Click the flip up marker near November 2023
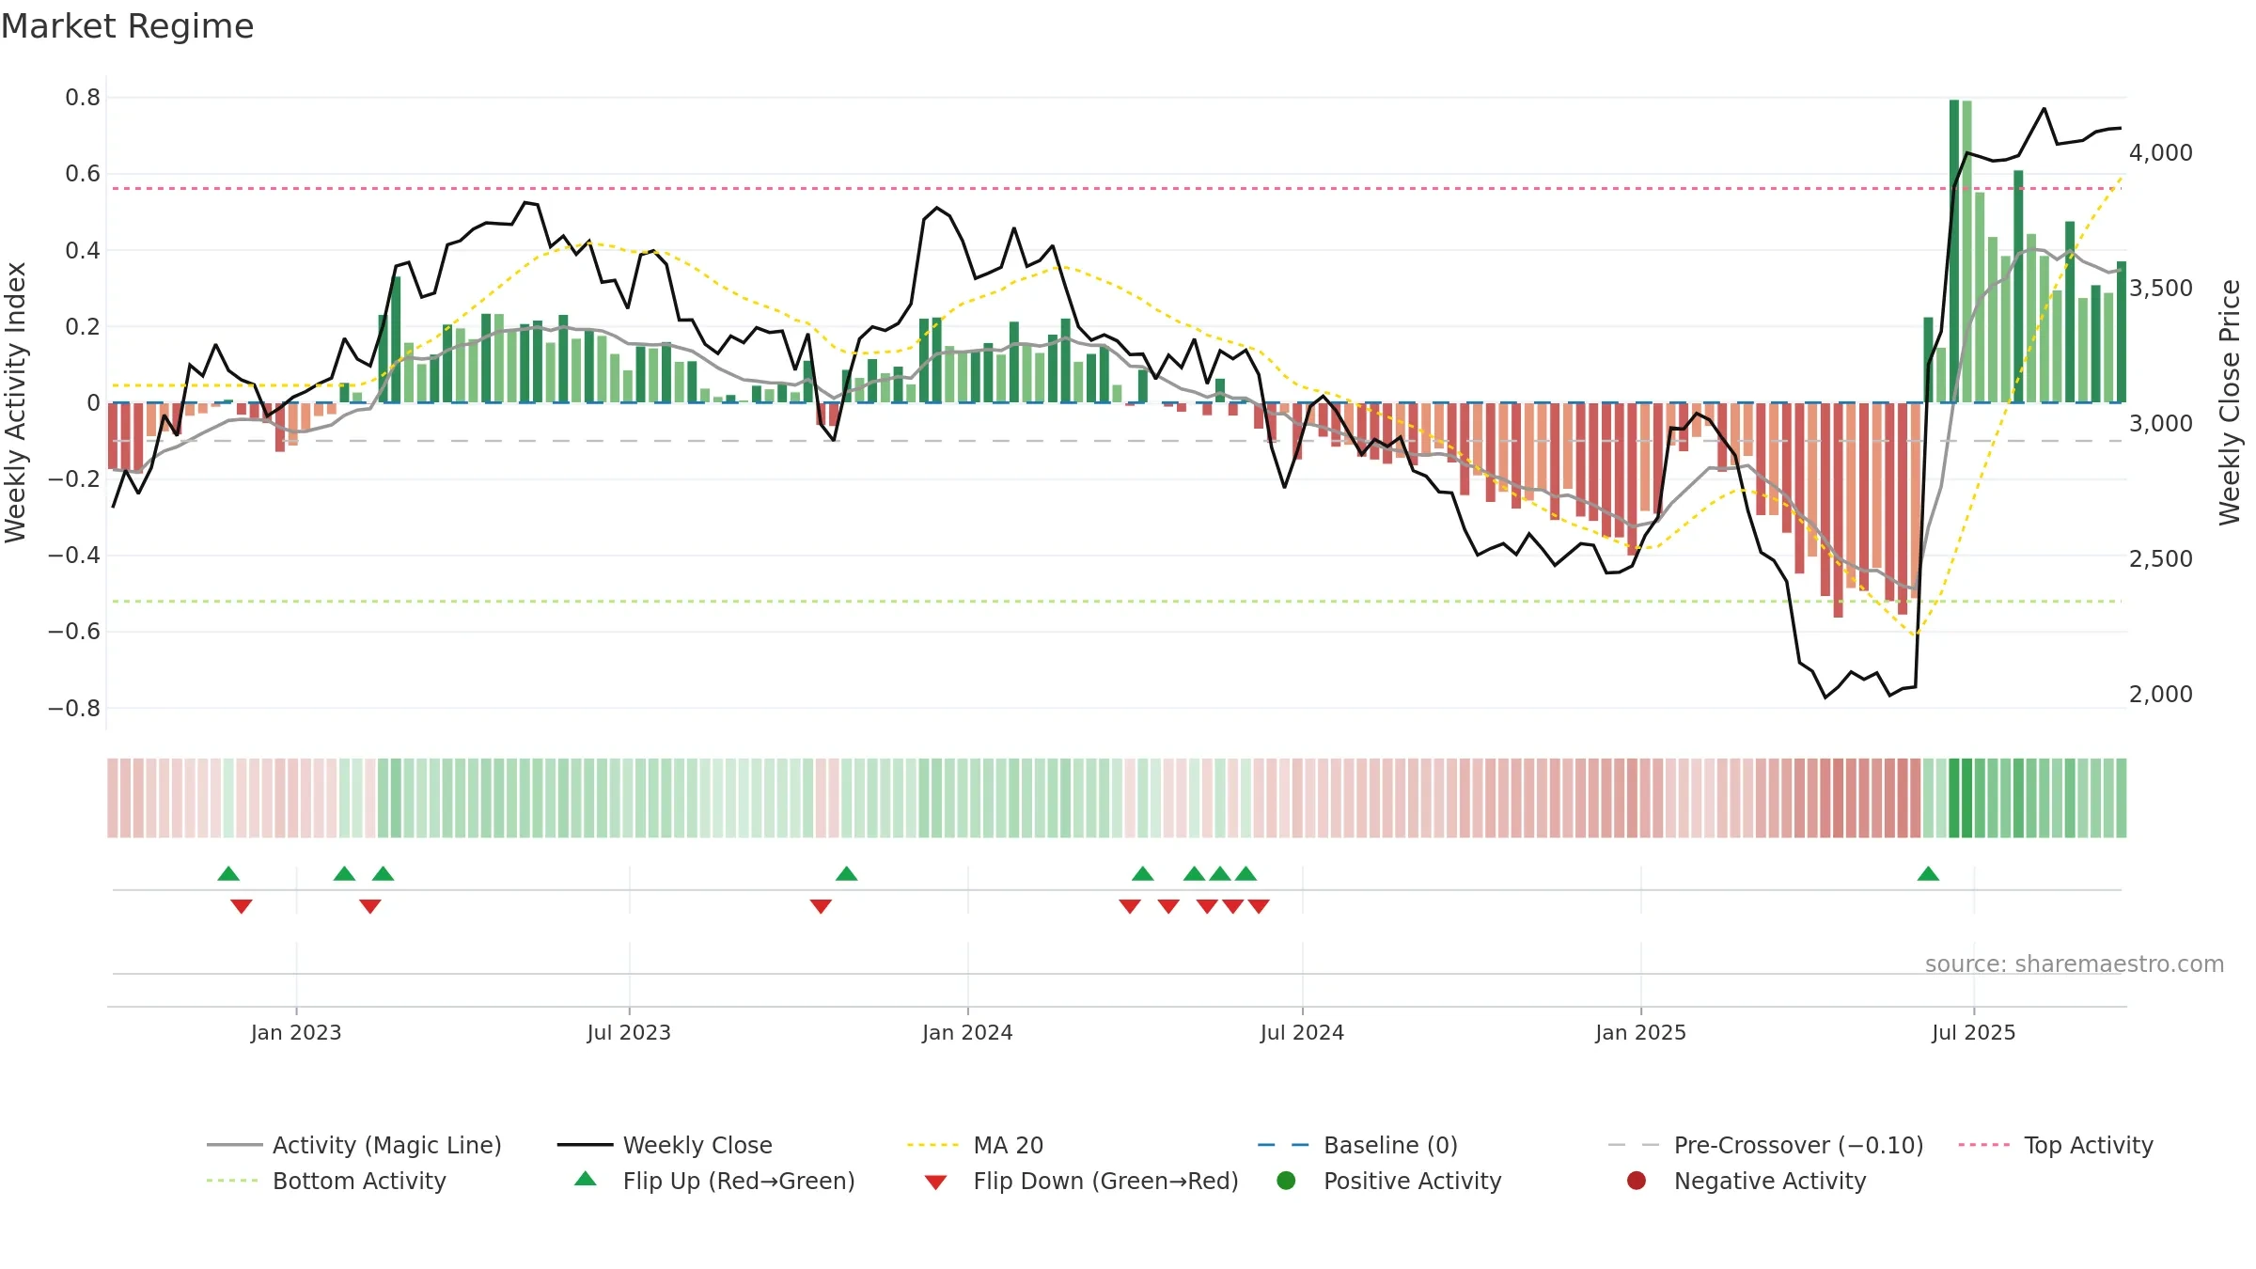The height and width of the screenshot is (1269, 2256). 846,874
